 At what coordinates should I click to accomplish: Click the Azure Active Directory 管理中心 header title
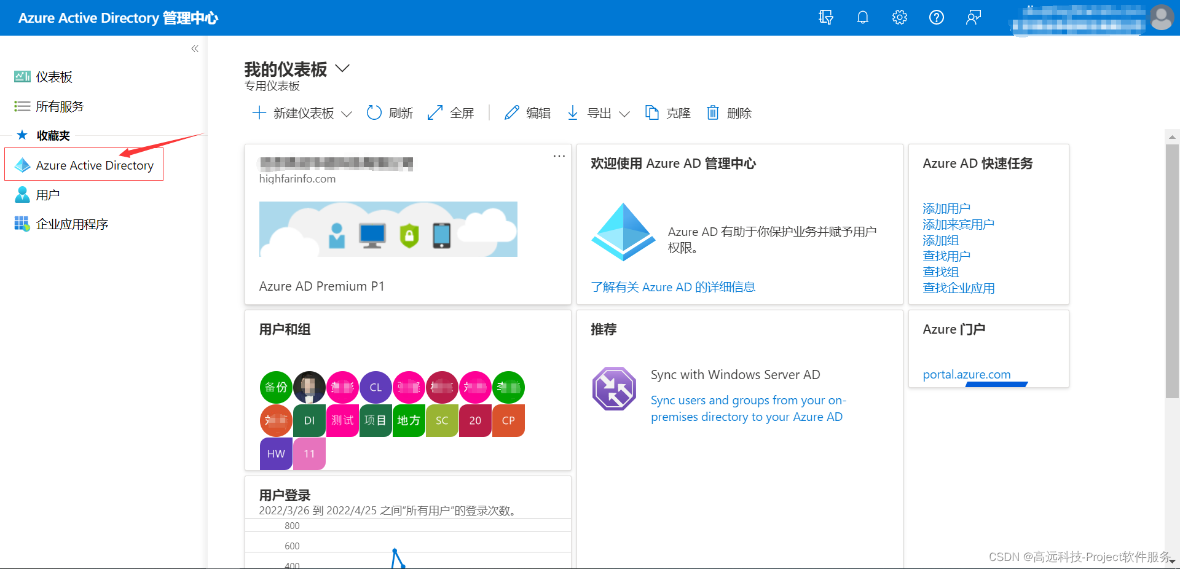tap(118, 18)
